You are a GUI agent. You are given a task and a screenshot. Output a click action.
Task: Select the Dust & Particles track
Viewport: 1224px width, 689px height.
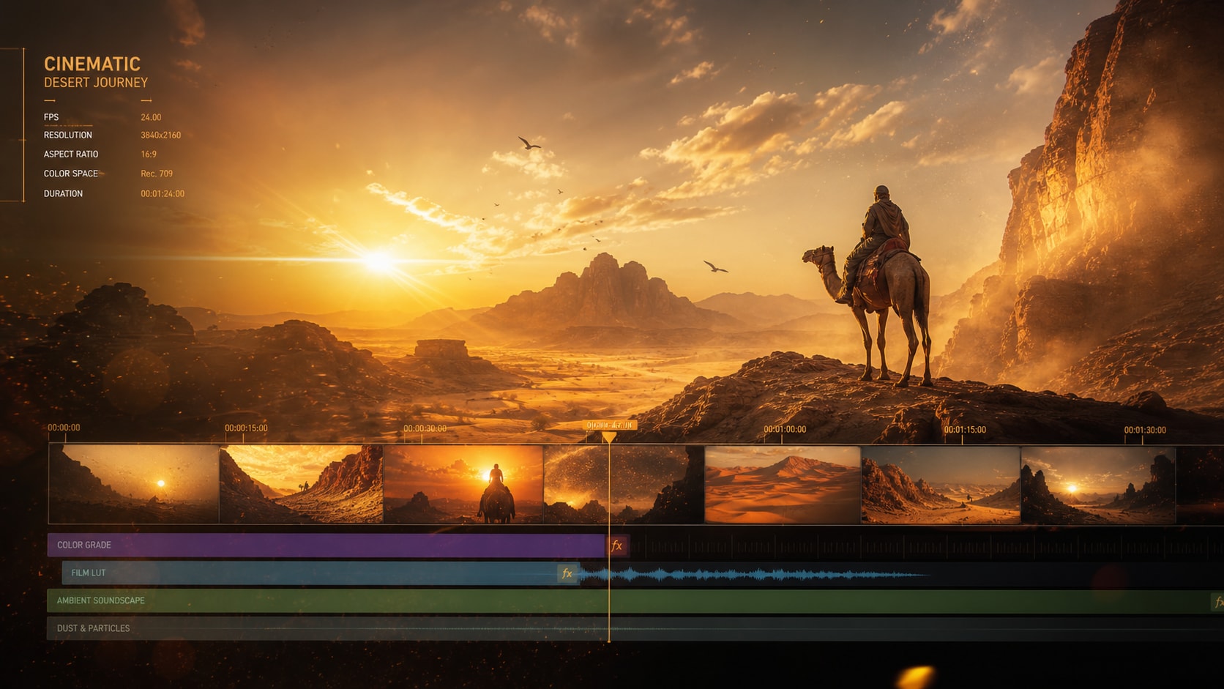(x=635, y=628)
